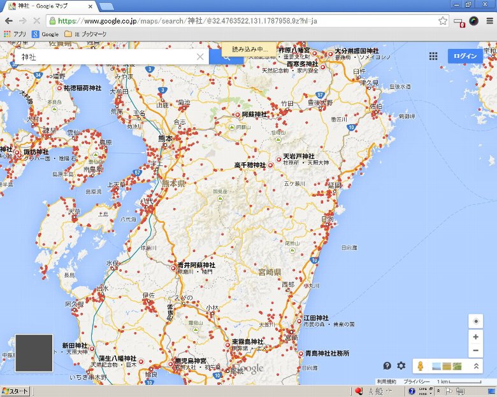Open the Google apps grid icon
The height and width of the screenshot is (397, 497).
[x=433, y=57]
